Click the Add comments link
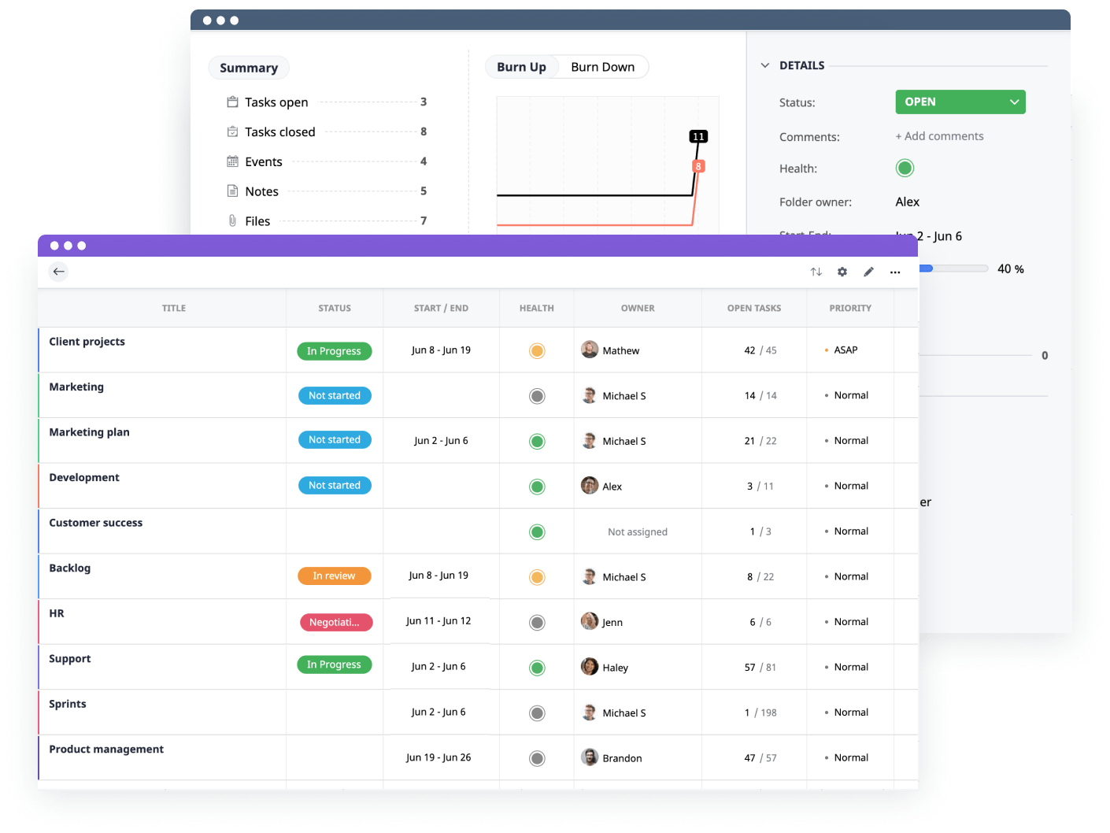 tap(939, 135)
